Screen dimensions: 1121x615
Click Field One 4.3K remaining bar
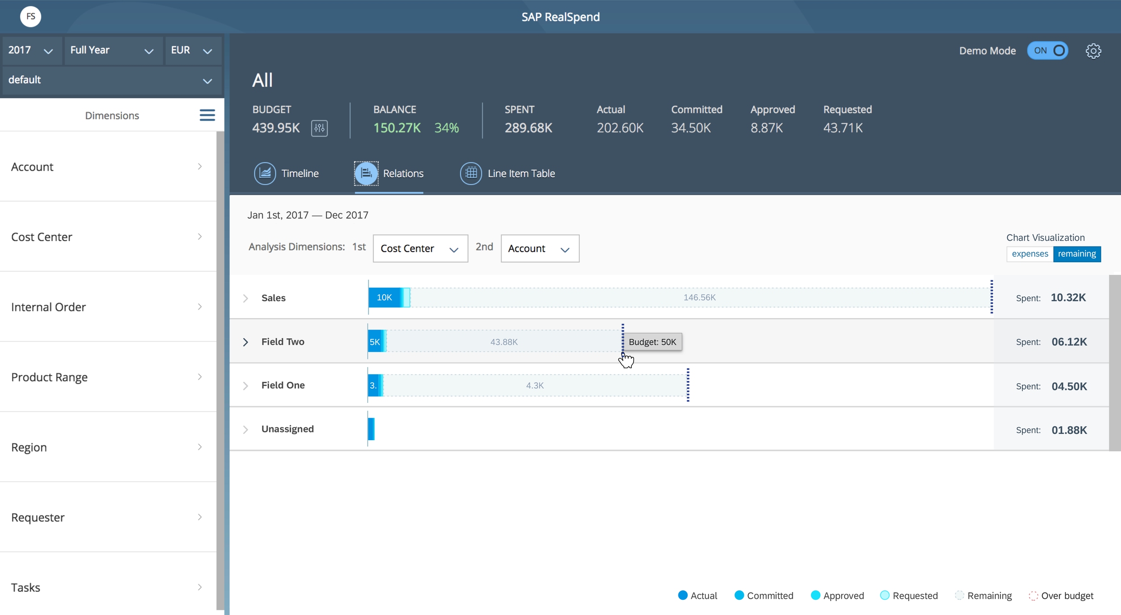(x=535, y=385)
